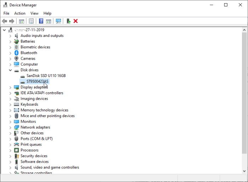Screen dimensions: 248x182
Task: Select the Other devices icon
Action: click(16, 133)
